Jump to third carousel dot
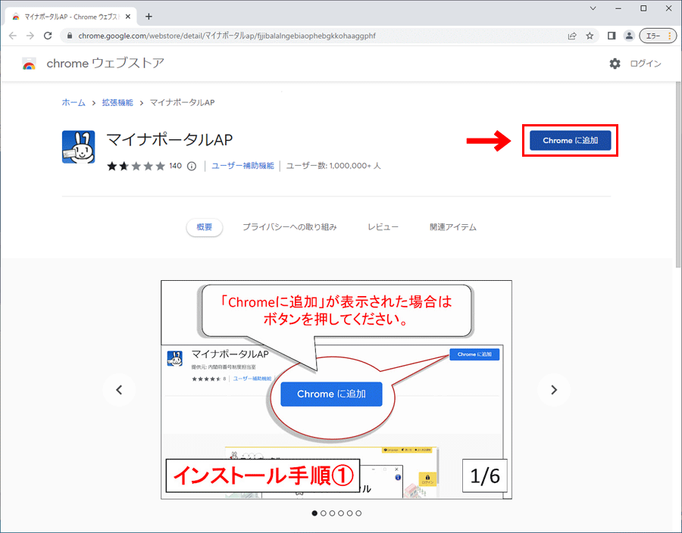682x533 pixels. pyautogui.click(x=332, y=513)
